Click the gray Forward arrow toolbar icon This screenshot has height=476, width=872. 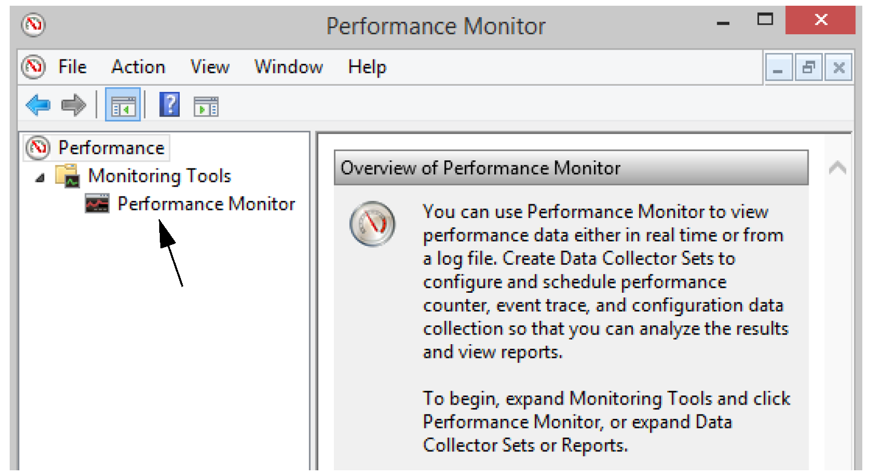point(73,105)
